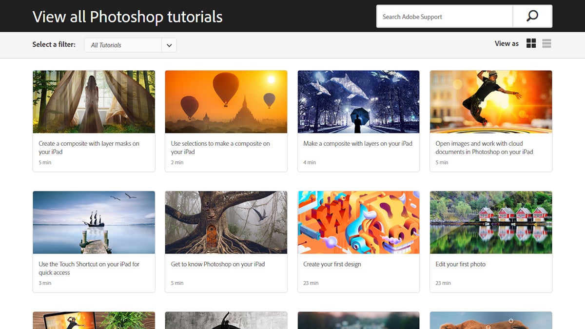
Task: Open the tree with door thumbnail
Action: coord(226,222)
